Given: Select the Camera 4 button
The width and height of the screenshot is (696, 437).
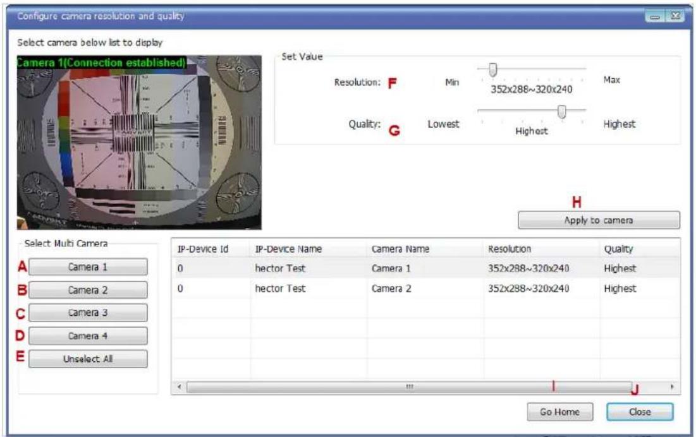Looking at the screenshot, I should tap(88, 335).
